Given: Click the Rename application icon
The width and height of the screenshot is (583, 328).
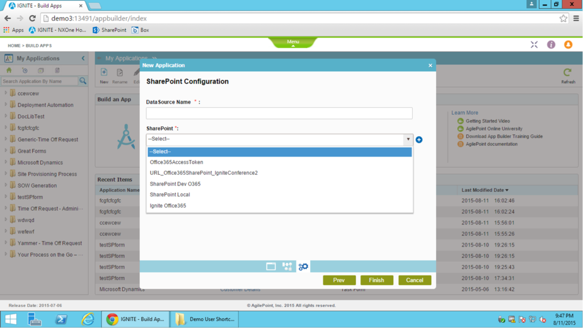Looking at the screenshot, I should tap(120, 73).
